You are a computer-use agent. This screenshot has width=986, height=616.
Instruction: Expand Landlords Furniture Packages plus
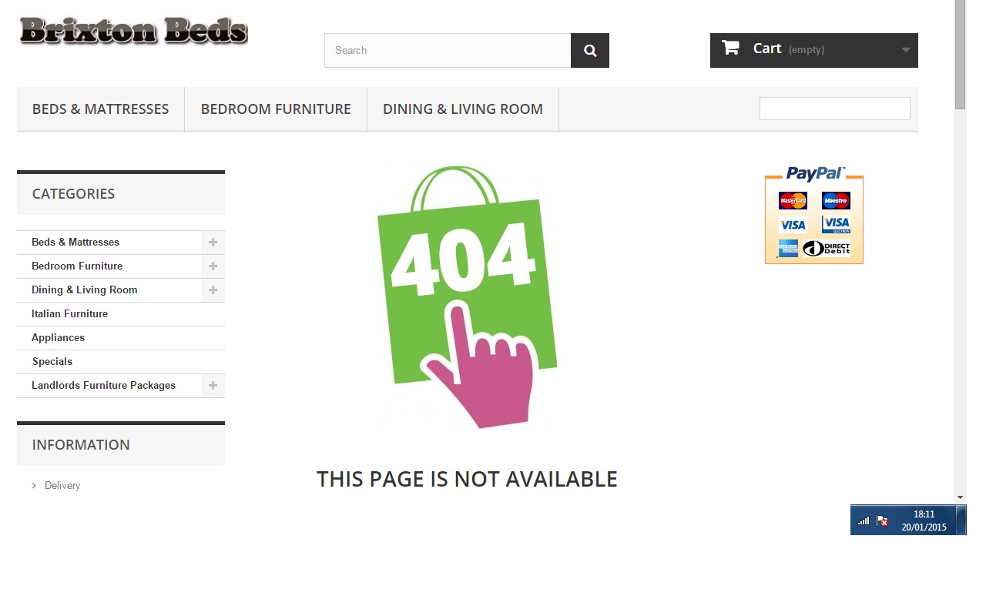[x=213, y=385]
